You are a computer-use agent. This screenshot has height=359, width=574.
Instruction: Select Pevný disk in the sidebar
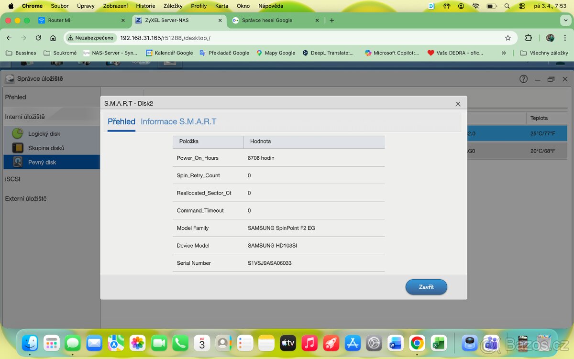[51, 162]
